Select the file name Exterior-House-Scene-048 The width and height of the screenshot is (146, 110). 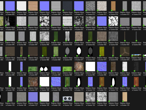(45, 44)
